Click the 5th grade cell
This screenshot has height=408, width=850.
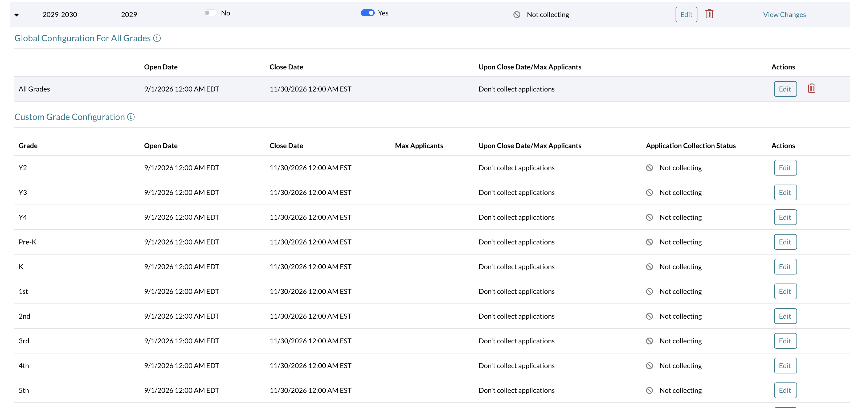[24, 390]
